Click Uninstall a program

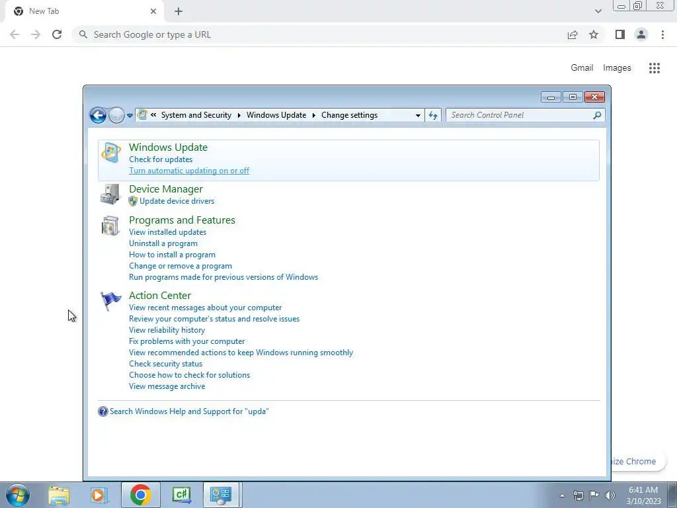(163, 243)
